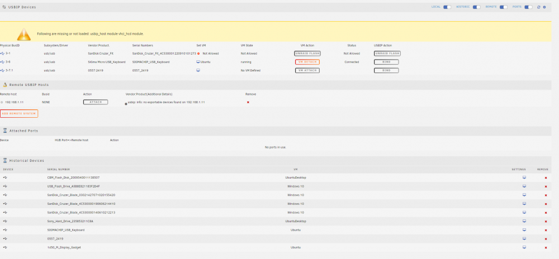Open settings for USB_Flash_Drive_A5B8E821183F2D4F

524,186
